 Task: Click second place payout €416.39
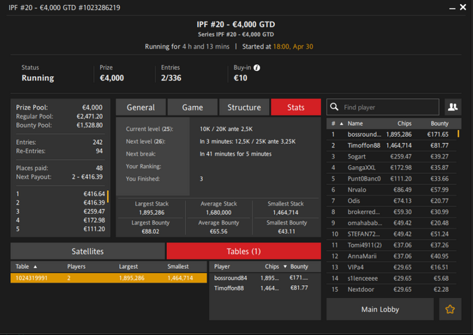tap(94, 203)
